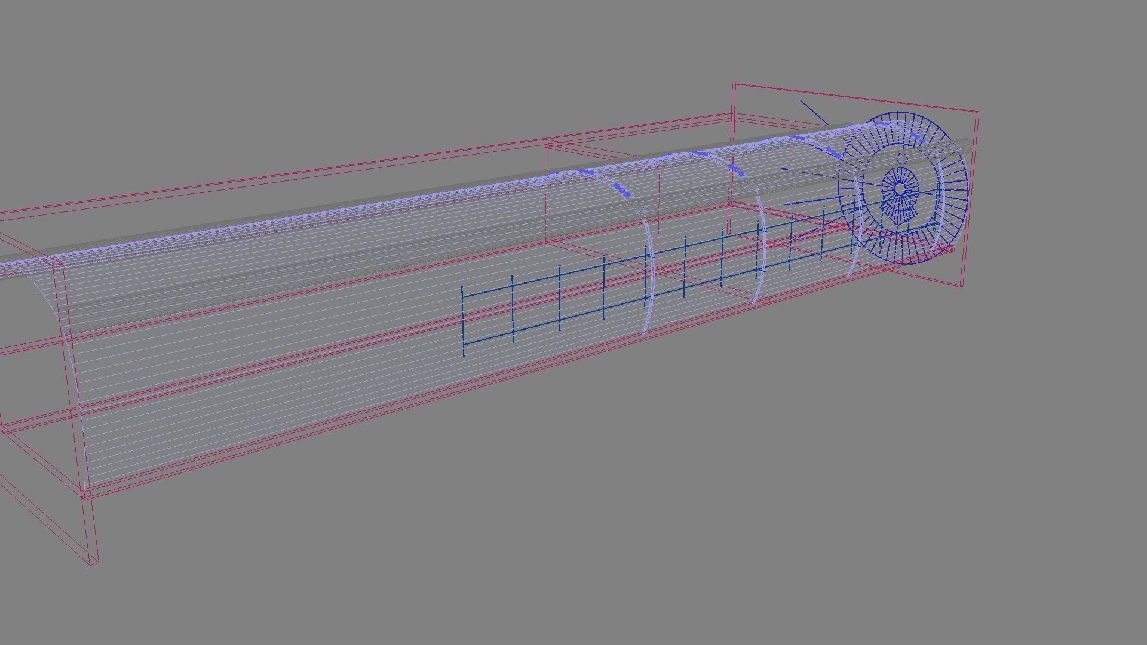The height and width of the screenshot is (645, 1147).
Task: Select the blue radial disc wireframe object
Action: click(x=903, y=188)
